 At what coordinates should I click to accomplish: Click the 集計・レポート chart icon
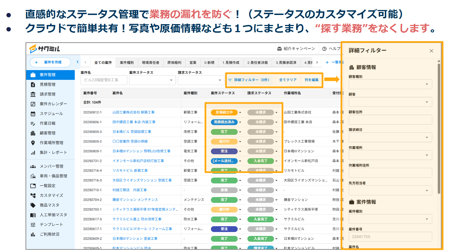(x=33, y=152)
